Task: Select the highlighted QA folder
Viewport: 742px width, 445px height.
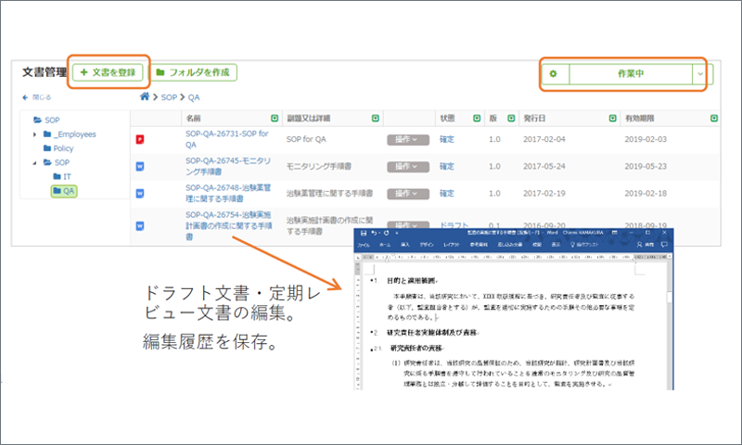Action: pyautogui.click(x=64, y=191)
